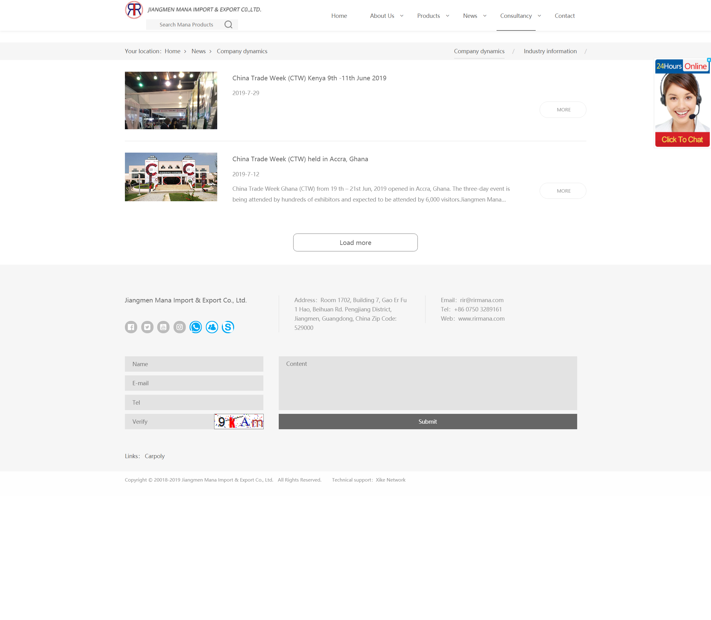Open the Instagram social icon
711x620 pixels.
click(x=180, y=327)
